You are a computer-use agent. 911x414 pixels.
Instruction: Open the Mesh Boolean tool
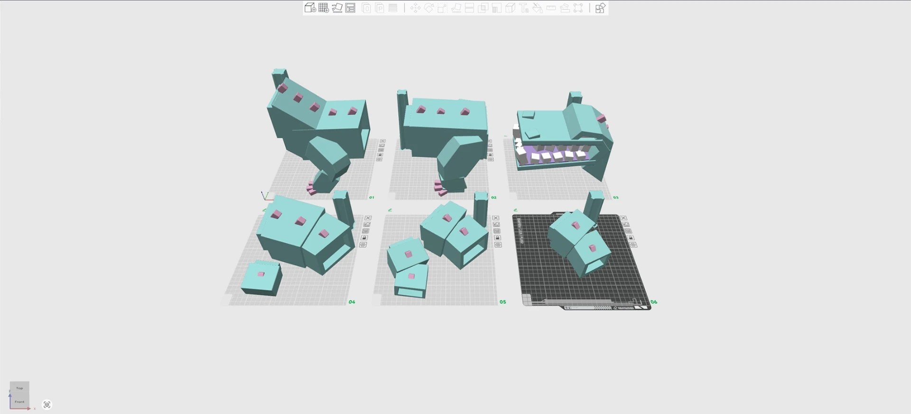(483, 8)
